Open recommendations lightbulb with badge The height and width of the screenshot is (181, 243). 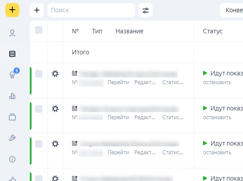[x=14, y=73]
